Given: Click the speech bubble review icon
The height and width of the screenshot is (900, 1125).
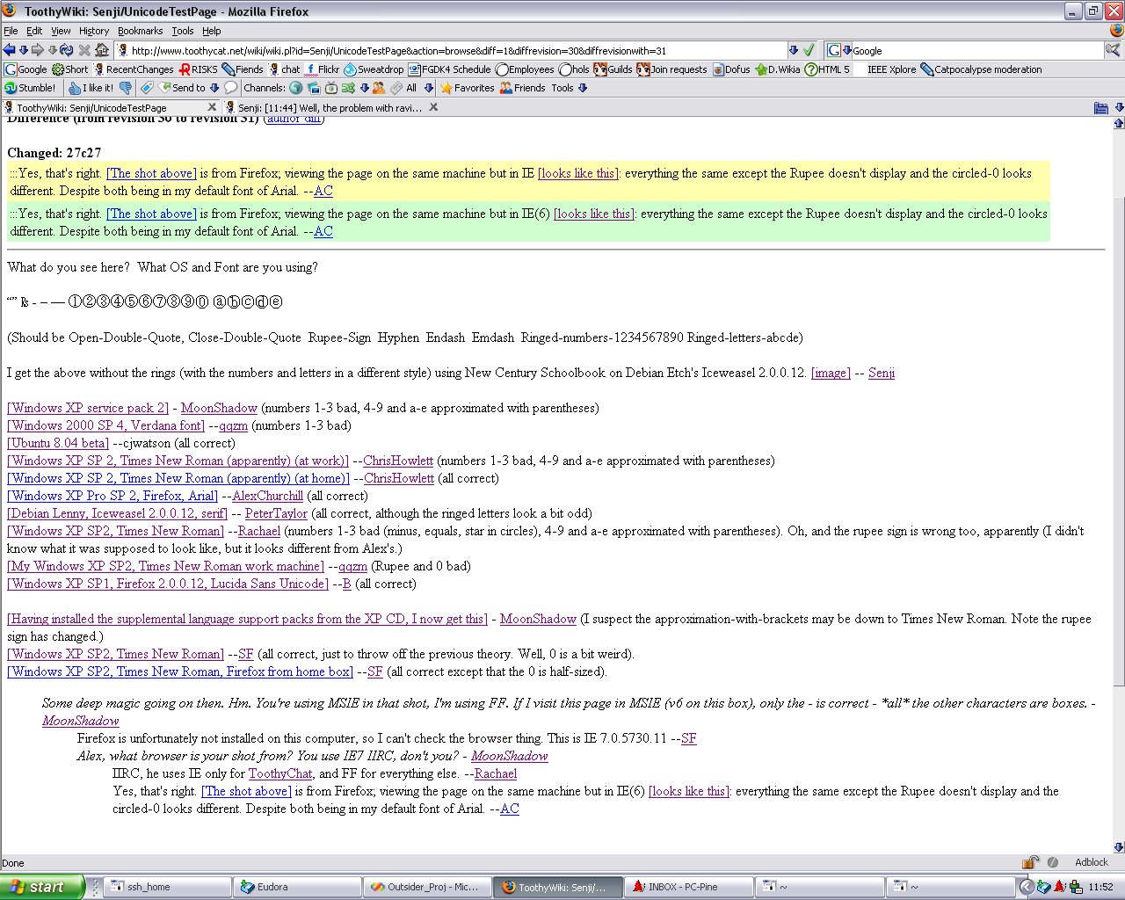Looking at the screenshot, I should (231, 88).
